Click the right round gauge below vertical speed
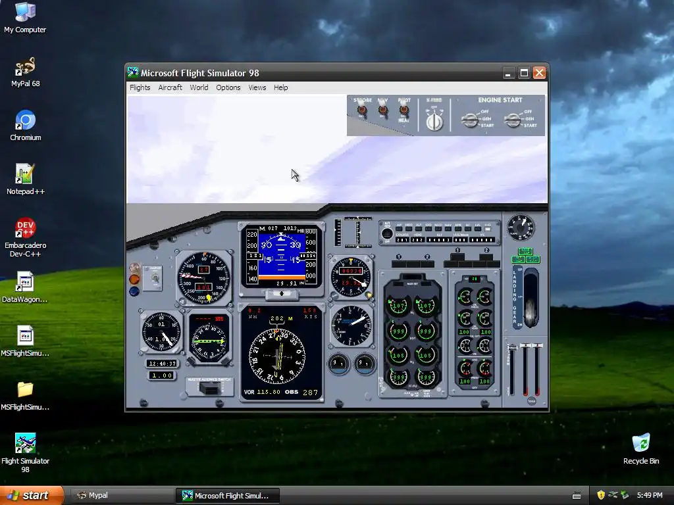Screen dimensions: 674x505 point(365,364)
